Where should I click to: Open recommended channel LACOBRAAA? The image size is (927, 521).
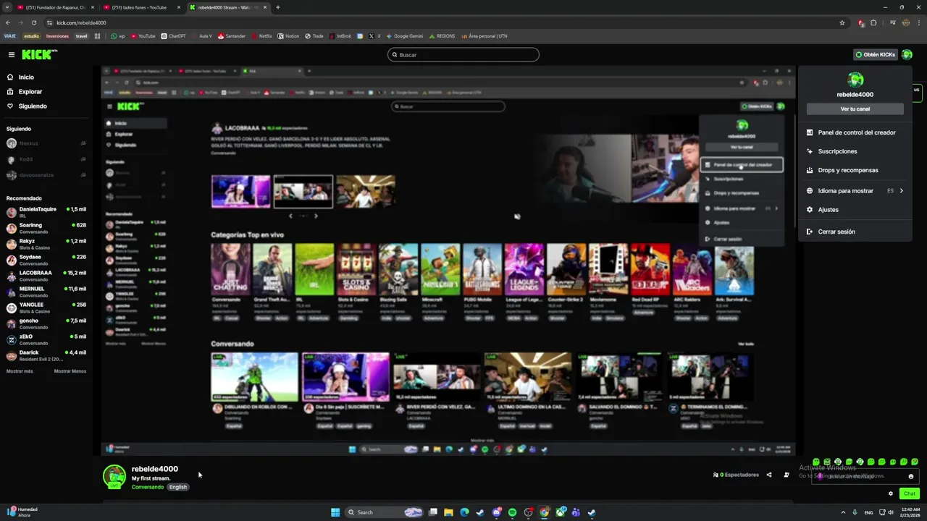tap(46, 276)
